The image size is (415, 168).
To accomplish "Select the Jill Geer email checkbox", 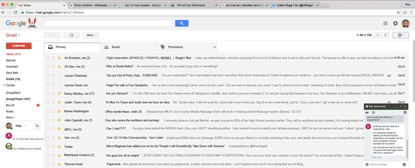I will [x=48, y=66].
